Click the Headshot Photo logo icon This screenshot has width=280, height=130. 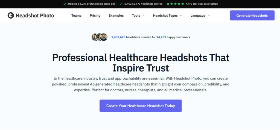[x=11, y=16]
